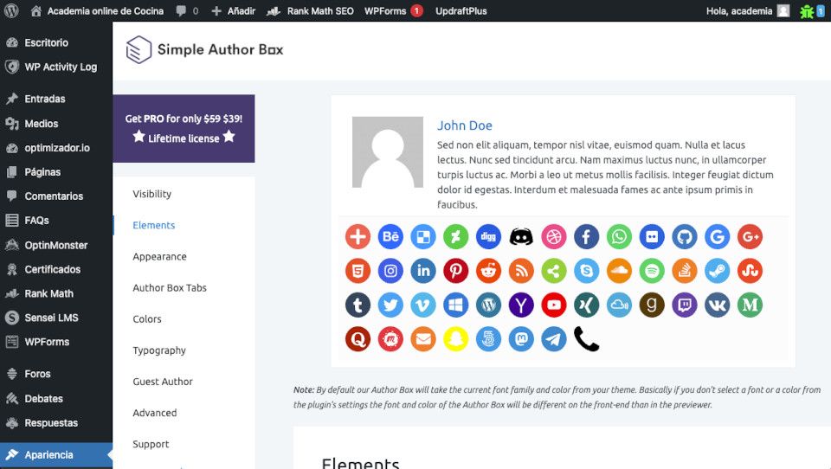
Task: Click the purple Yahoo icon
Action: pyautogui.click(x=521, y=305)
